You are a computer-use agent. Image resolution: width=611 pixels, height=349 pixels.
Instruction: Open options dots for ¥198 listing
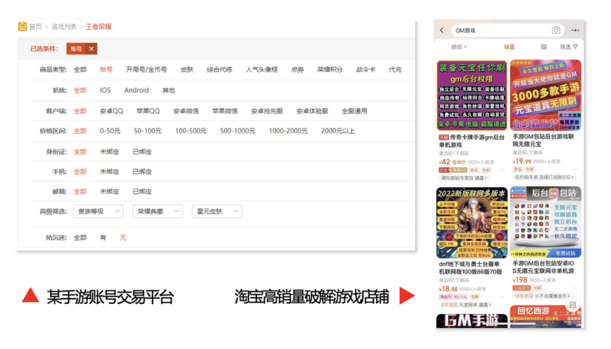point(575,288)
